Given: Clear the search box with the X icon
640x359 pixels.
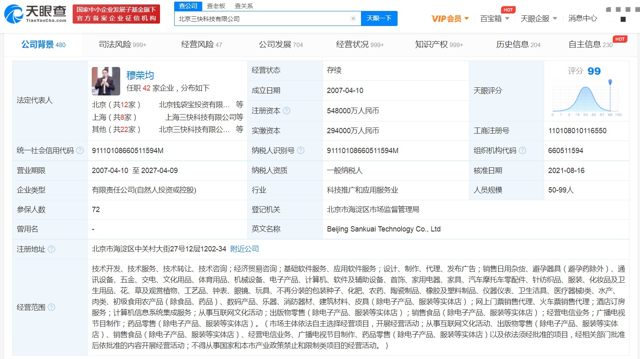Looking at the screenshot, I should [353, 18].
